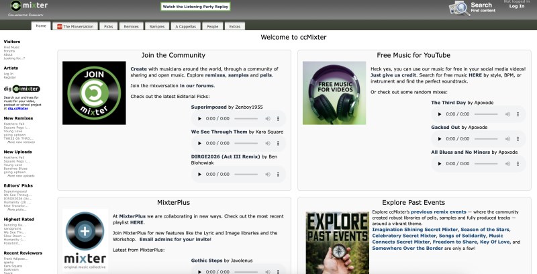Open more options for We See Through Them
This screenshot has width=537, height=274.
278,143
